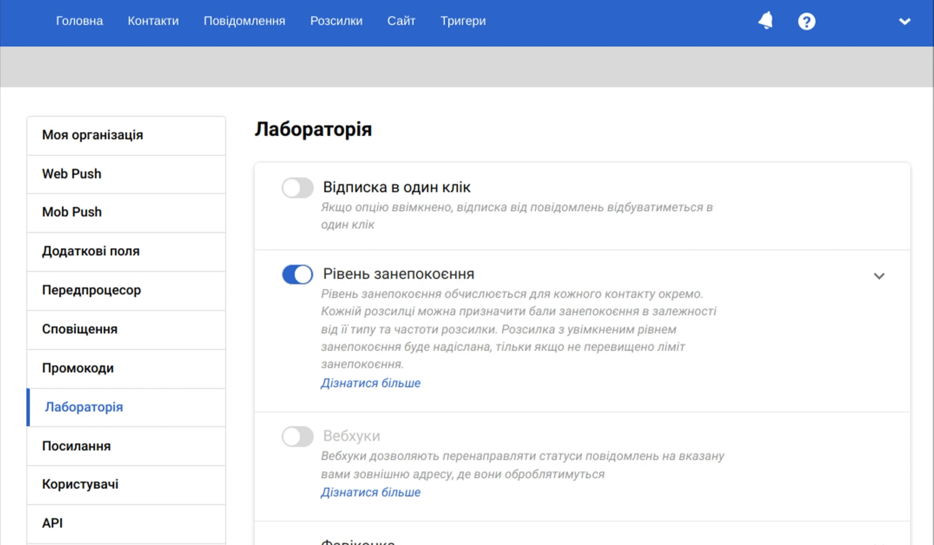Open the 'Тригери' menu item

463,21
